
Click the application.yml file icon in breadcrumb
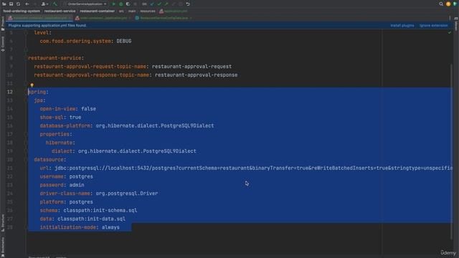161,11
